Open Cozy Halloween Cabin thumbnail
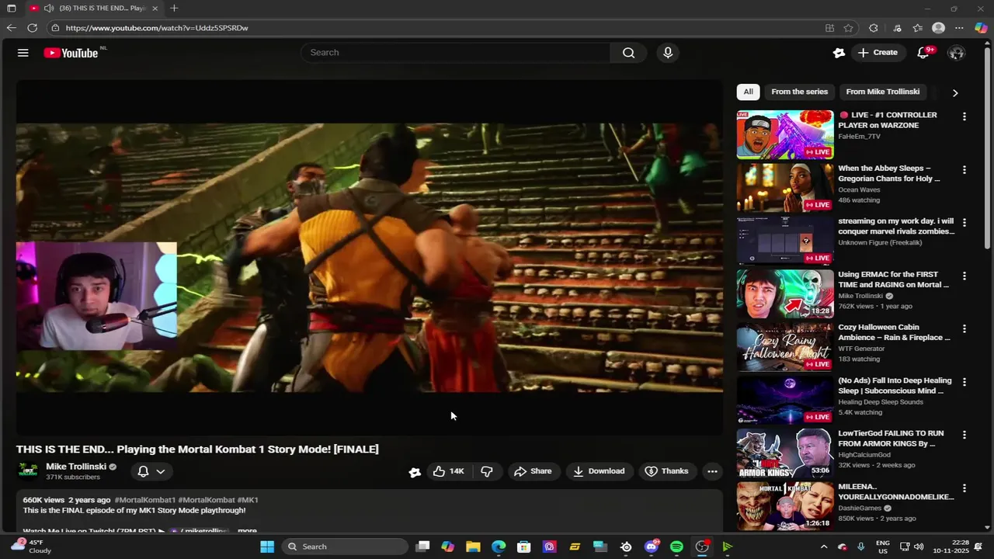The width and height of the screenshot is (994, 559). [785, 346]
